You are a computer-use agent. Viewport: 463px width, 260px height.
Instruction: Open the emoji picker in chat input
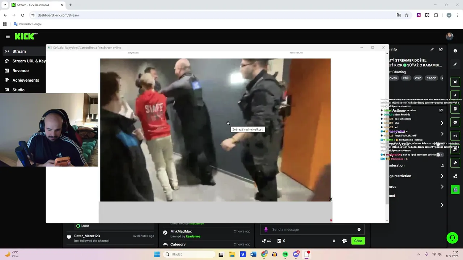[359, 229]
